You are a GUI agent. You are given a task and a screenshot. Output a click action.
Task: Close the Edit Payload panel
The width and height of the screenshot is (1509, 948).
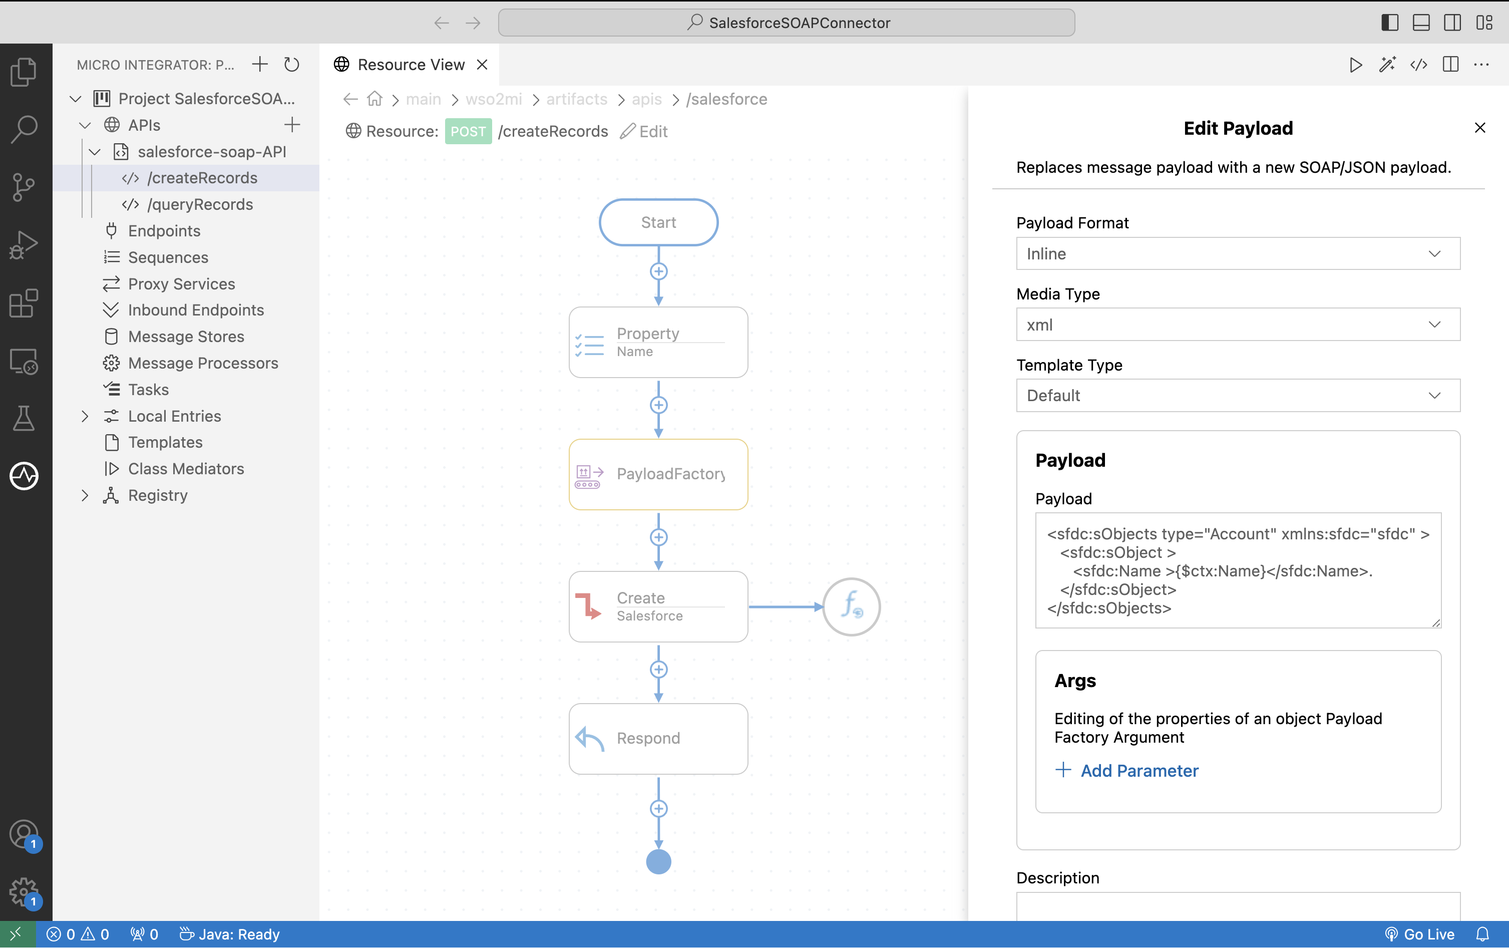tap(1480, 128)
